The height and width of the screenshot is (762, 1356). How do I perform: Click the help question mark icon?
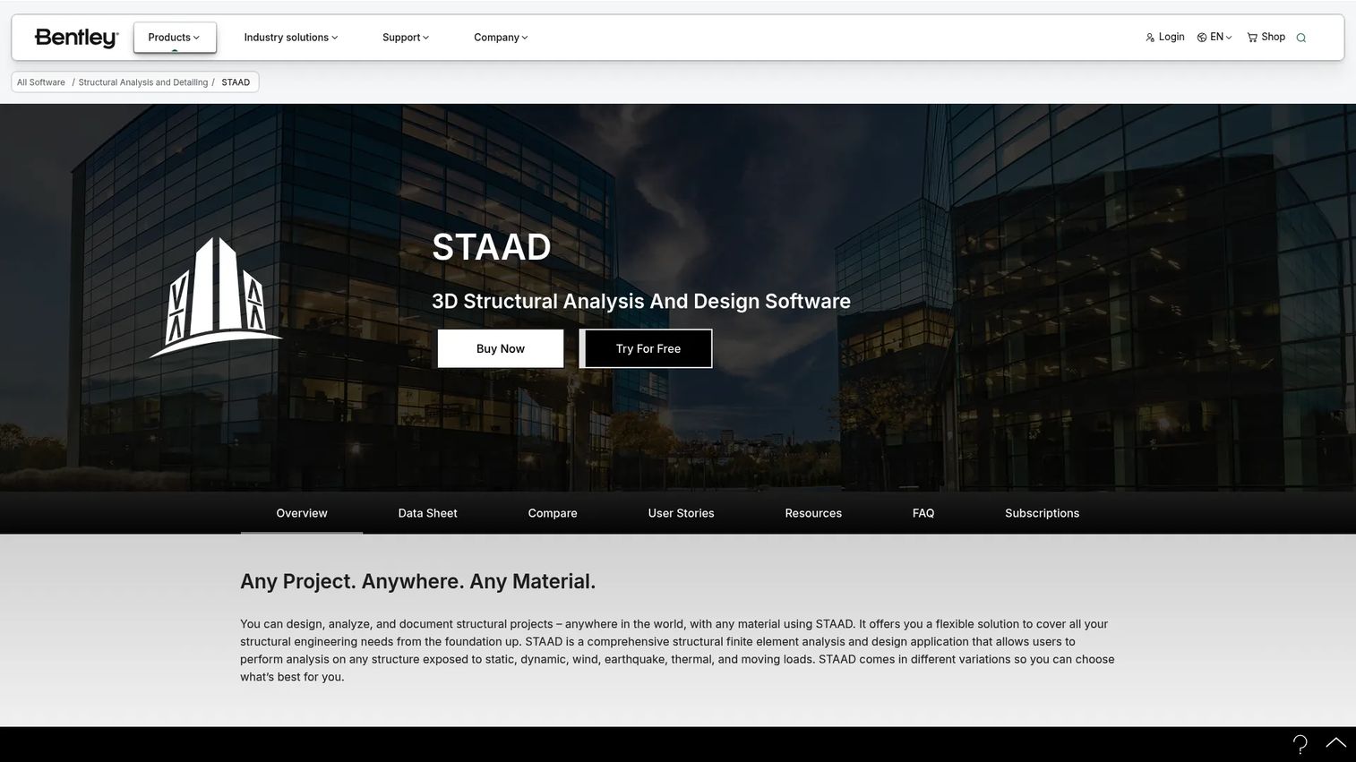[1300, 743]
